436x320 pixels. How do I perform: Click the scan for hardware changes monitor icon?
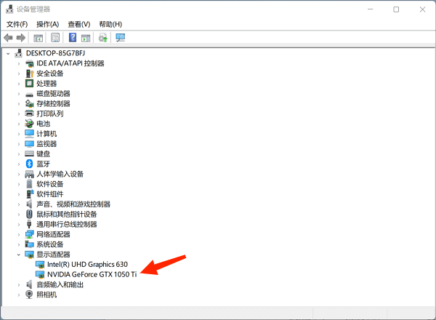click(120, 38)
